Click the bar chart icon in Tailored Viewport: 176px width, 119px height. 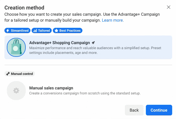tap(35, 30)
